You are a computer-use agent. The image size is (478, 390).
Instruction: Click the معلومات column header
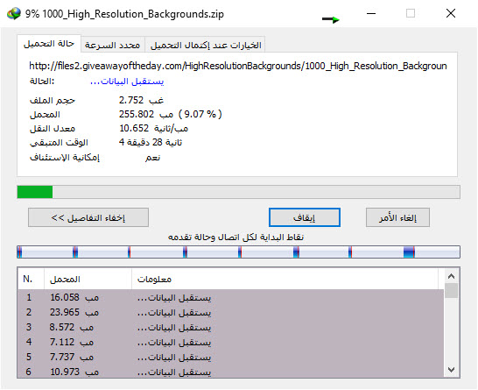tap(285, 279)
